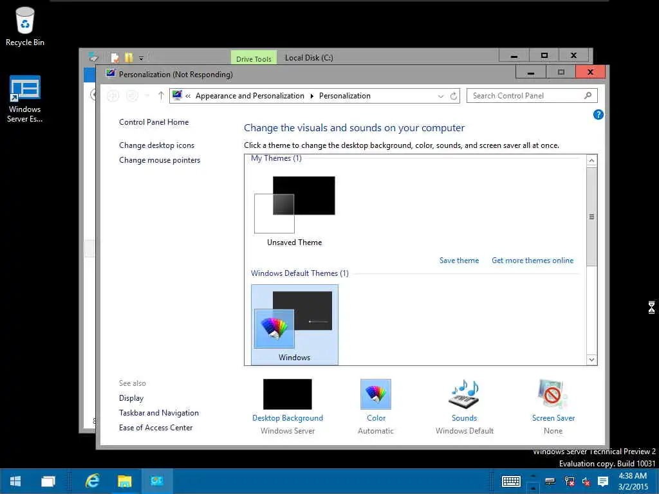Click the search magnifier in Control Panel
The image size is (659, 494).
point(588,96)
